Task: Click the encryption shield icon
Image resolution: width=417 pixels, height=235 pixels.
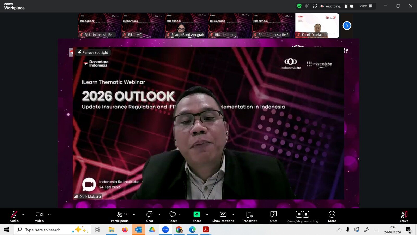Action: coord(299,6)
